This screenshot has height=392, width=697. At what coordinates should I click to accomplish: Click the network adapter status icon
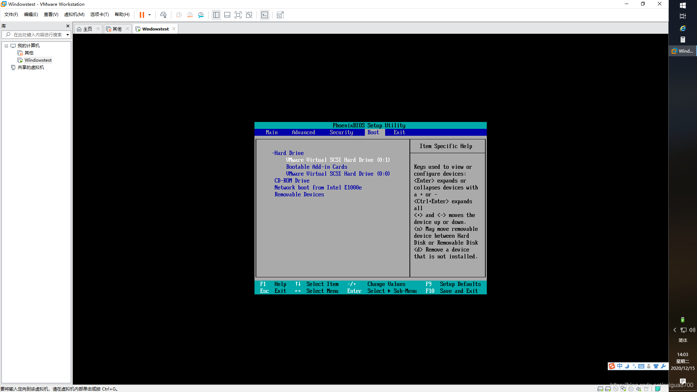pyautogui.click(x=623, y=389)
